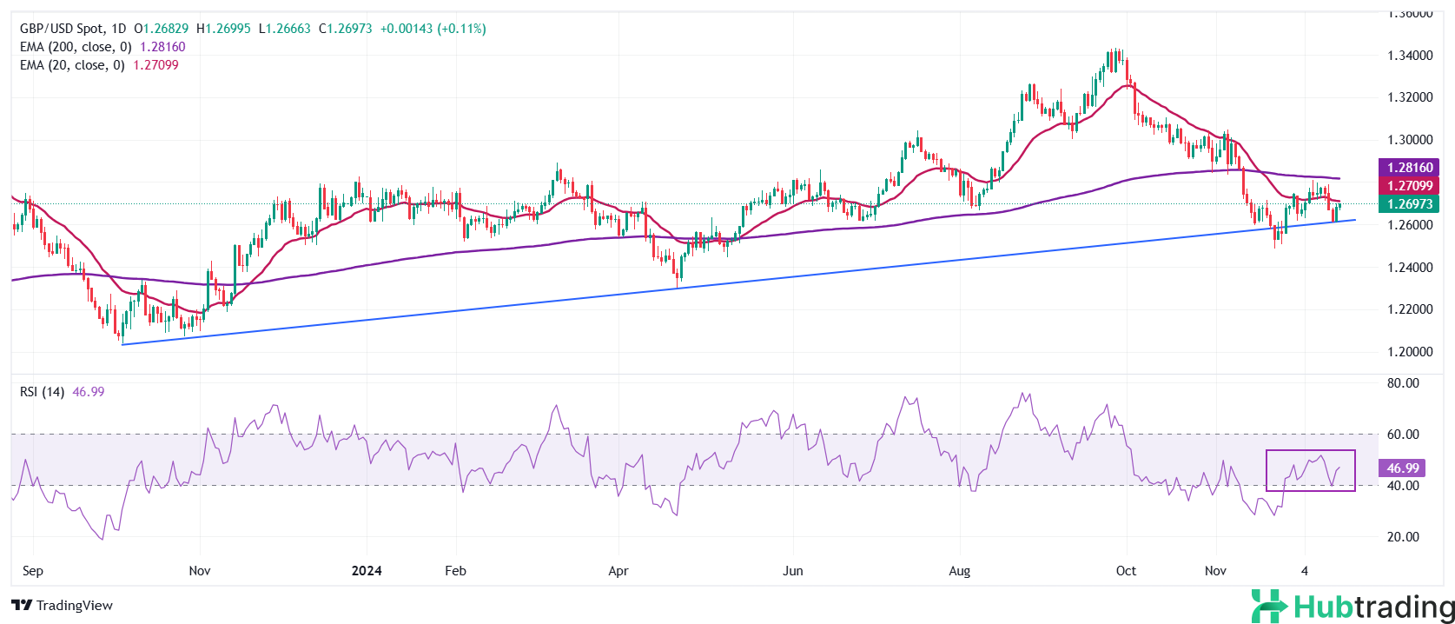This screenshot has width=1455, height=624.
Task: Click the Sep label on time axis
Action: (x=33, y=571)
